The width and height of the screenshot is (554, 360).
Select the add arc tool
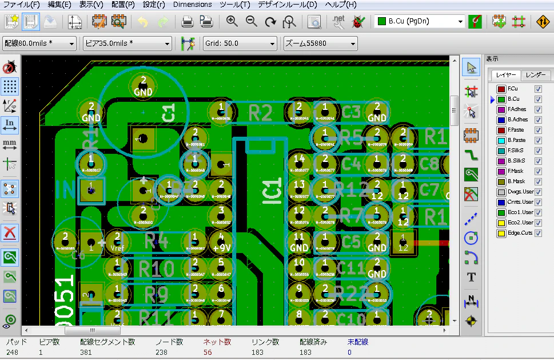[x=471, y=258]
